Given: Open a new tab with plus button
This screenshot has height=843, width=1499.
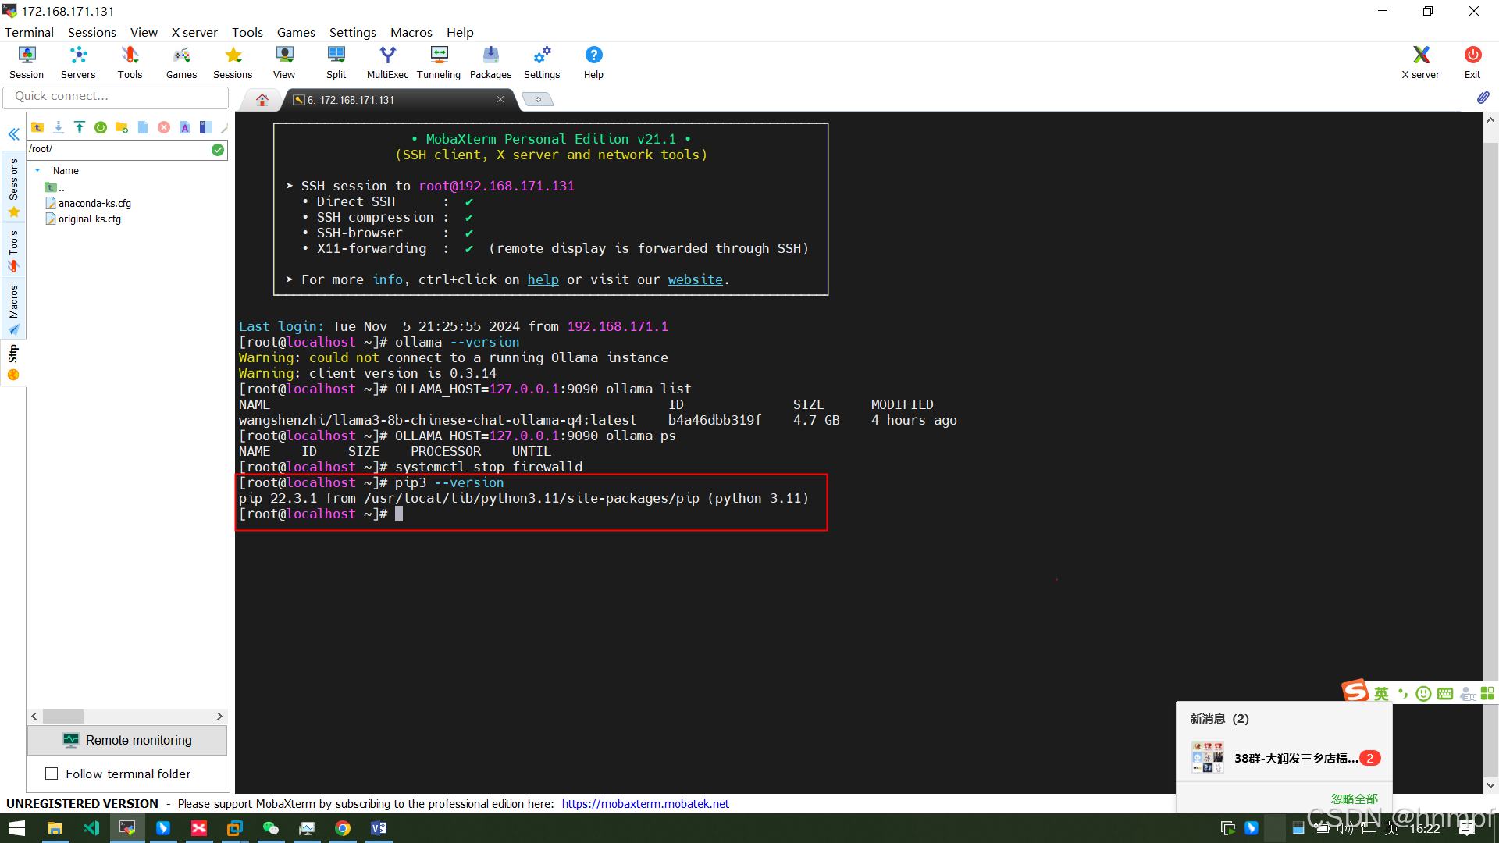Looking at the screenshot, I should point(538,99).
